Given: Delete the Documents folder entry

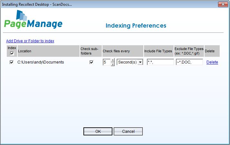Looking at the screenshot, I should (212, 62).
